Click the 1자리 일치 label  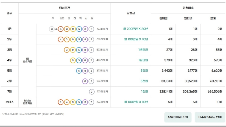(102, 91)
